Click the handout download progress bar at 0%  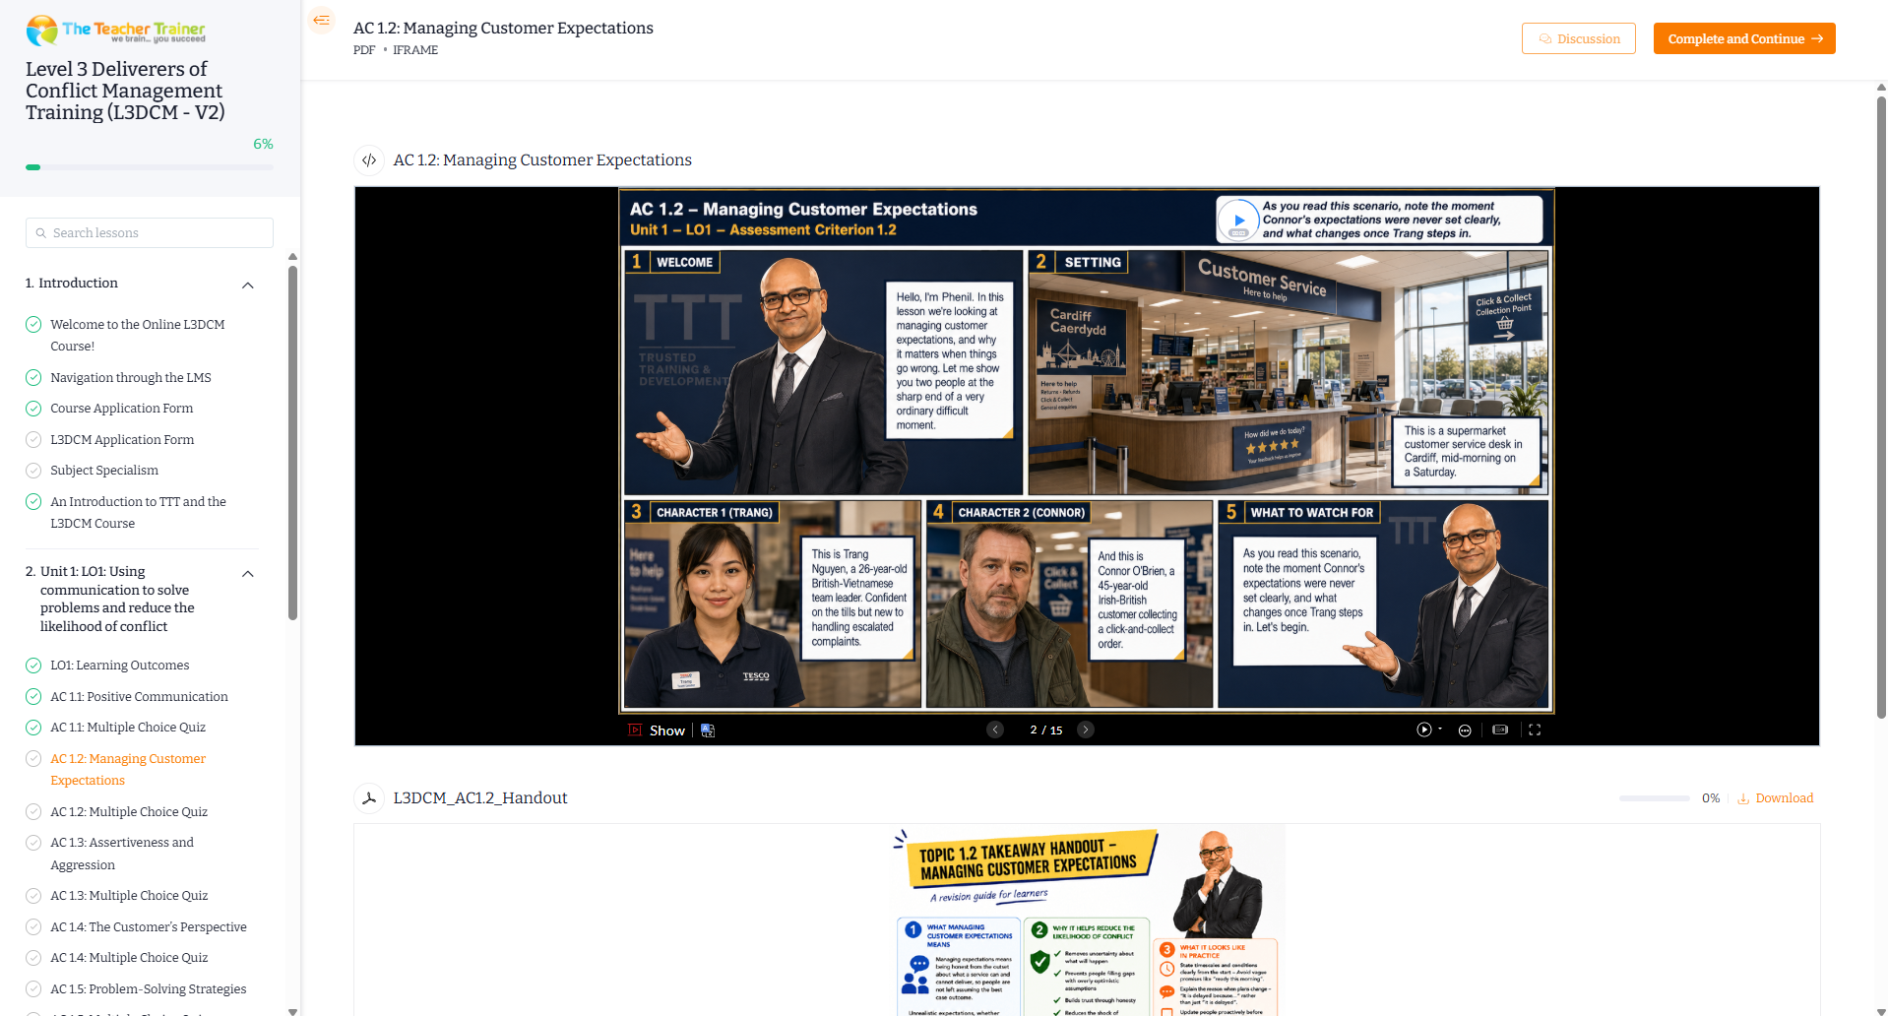(x=1654, y=798)
